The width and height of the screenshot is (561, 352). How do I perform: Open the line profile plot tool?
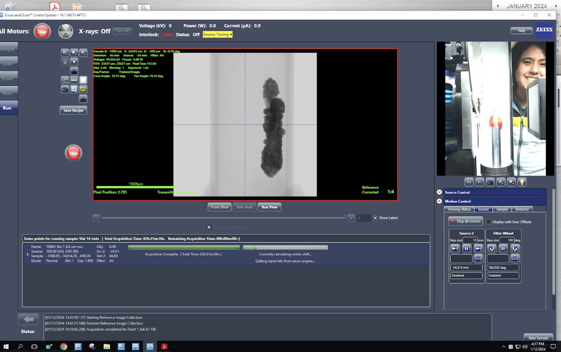(65, 80)
